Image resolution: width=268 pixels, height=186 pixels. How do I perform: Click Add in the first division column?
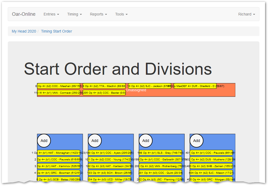coord(44,141)
